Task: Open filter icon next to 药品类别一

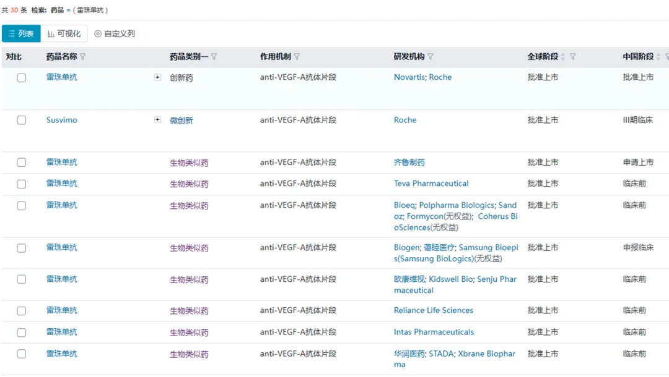Action: point(214,57)
